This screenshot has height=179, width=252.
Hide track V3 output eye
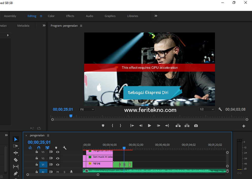pyautogui.click(x=58, y=152)
